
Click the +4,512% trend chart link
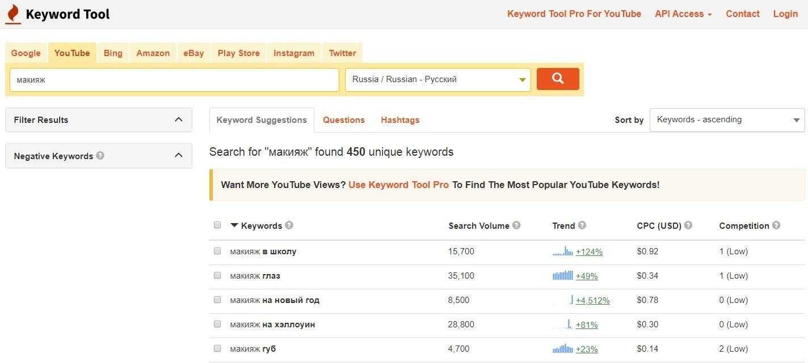(592, 301)
